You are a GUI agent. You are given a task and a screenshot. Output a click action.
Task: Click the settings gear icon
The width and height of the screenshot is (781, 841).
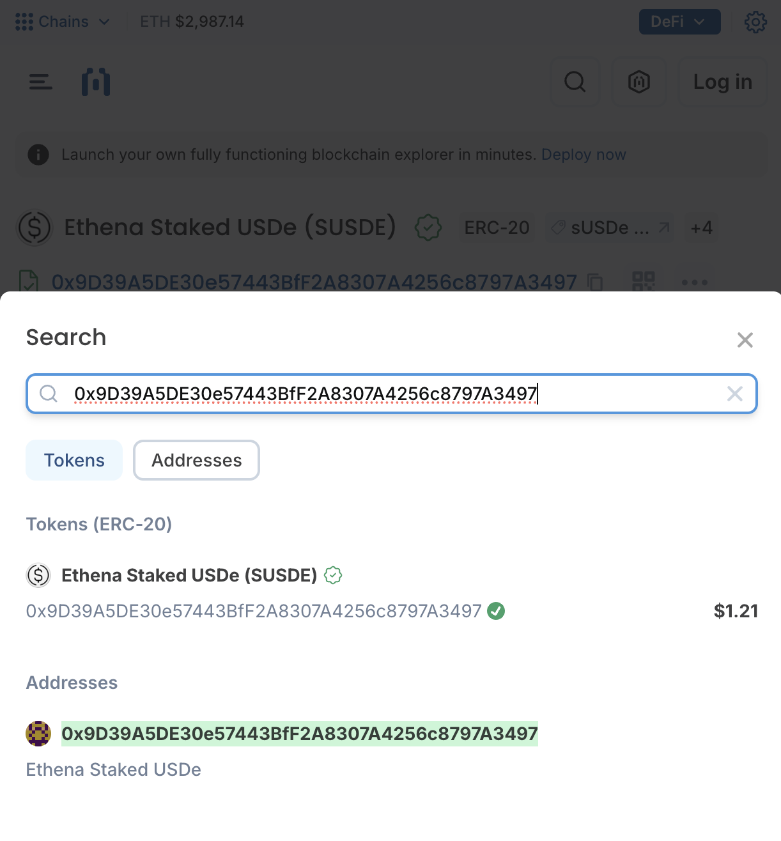(755, 22)
